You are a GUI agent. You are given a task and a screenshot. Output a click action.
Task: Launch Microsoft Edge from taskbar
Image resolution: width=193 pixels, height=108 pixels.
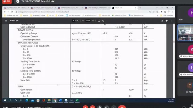(x=27, y=100)
